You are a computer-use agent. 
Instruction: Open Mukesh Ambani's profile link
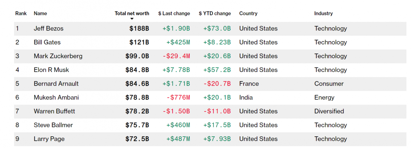coord(56,97)
